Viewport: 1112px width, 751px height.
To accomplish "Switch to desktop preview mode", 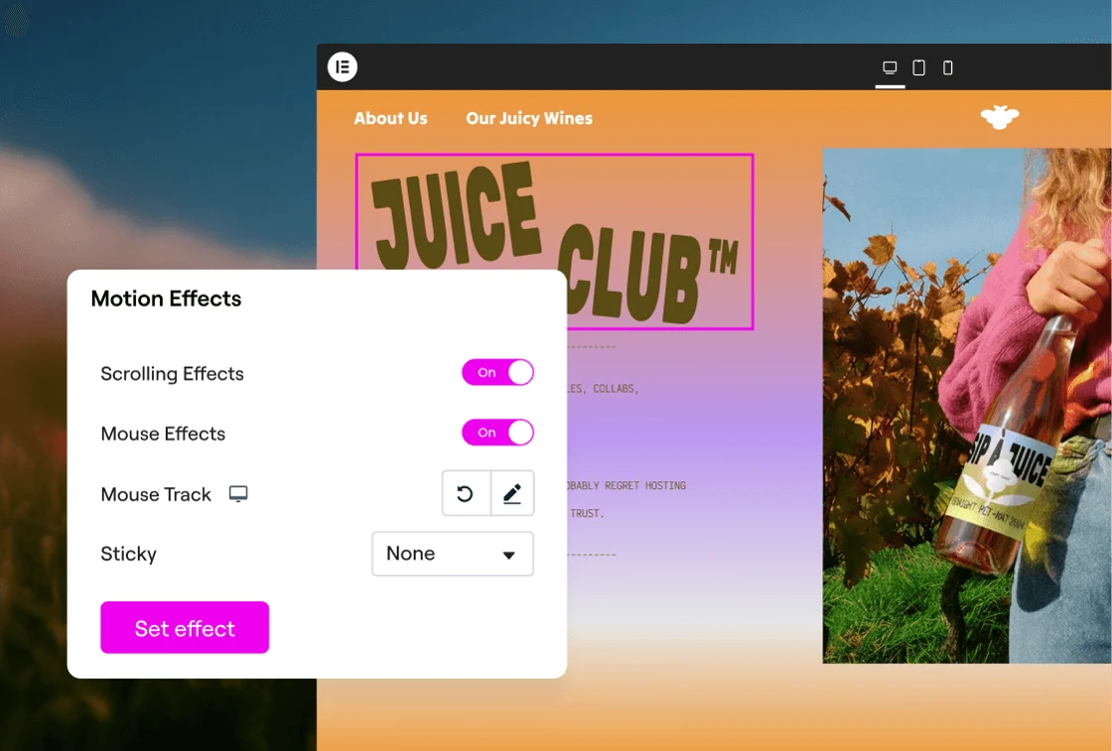I will 890,68.
